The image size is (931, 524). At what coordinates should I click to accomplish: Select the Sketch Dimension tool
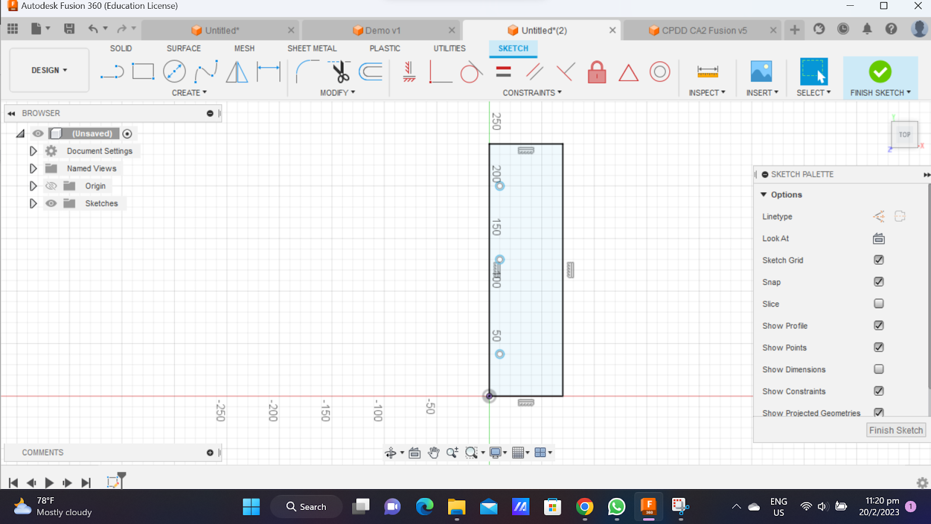coord(268,72)
